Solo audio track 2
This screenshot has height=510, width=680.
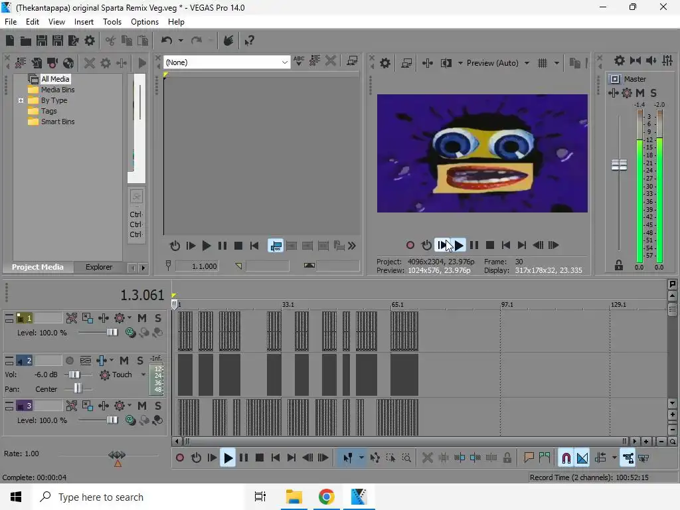pyautogui.click(x=140, y=361)
